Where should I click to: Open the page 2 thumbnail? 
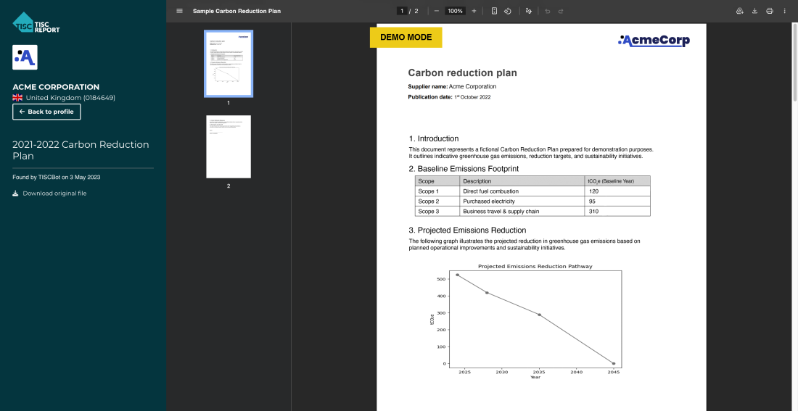tap(228, 146)
